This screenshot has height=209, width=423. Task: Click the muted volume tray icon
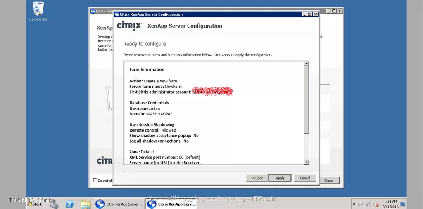(376, 204)
